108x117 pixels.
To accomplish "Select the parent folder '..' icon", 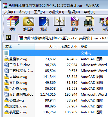I will point(6,53).
